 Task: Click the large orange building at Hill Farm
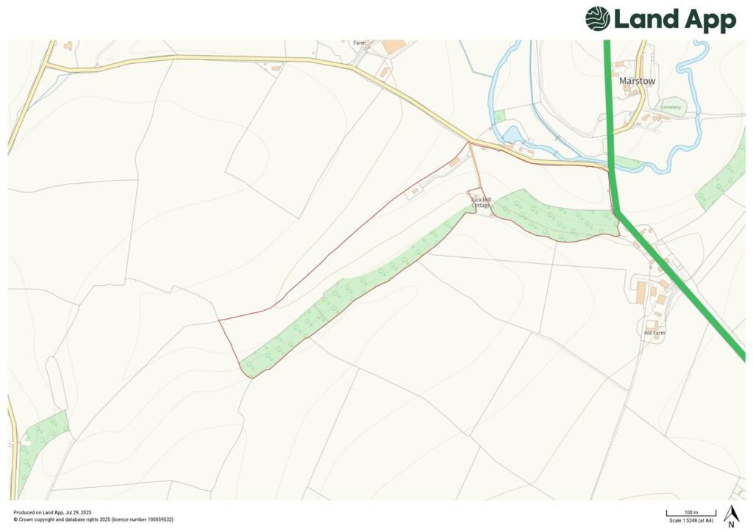(641, 292)
